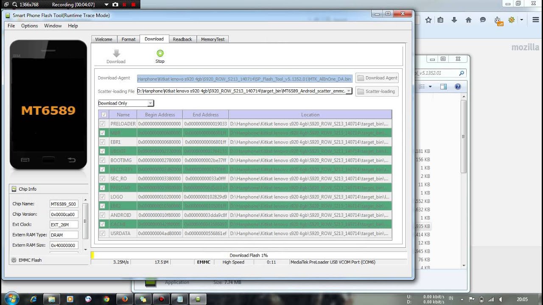Toggle the LOGO row checkbox
This screenshot has width=543, height=305.
click(102, 197)
